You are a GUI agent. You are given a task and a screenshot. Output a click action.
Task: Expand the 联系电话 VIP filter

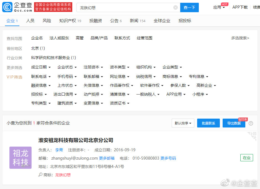coord(41,76)
